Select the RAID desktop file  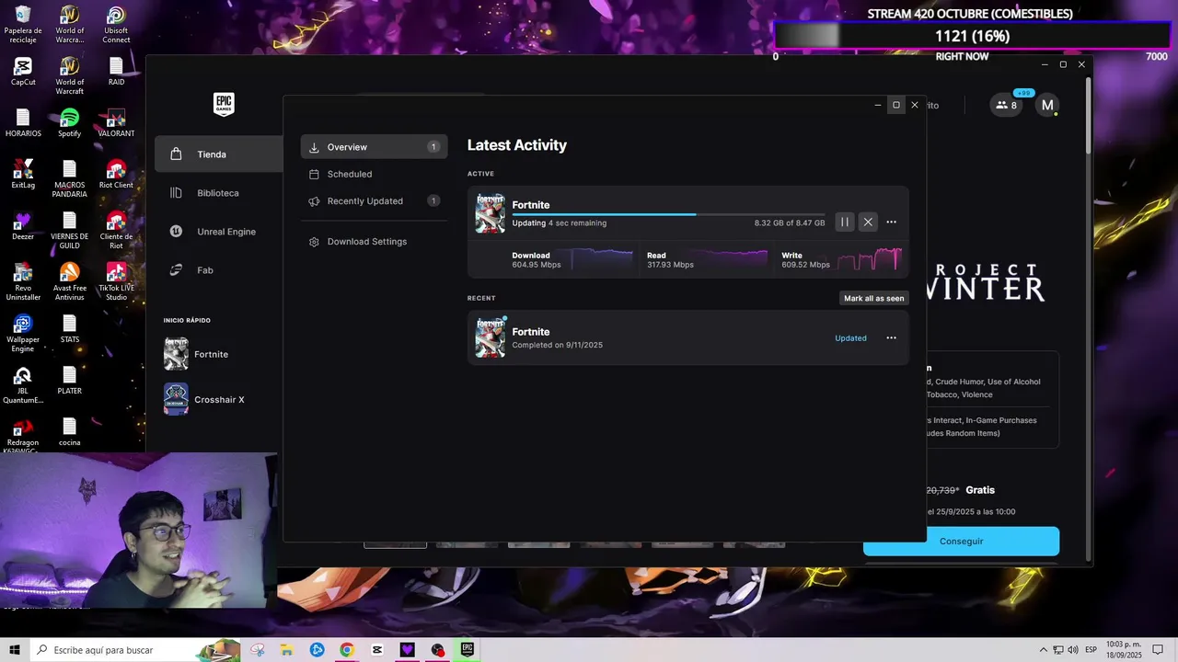tap(116, 72)
